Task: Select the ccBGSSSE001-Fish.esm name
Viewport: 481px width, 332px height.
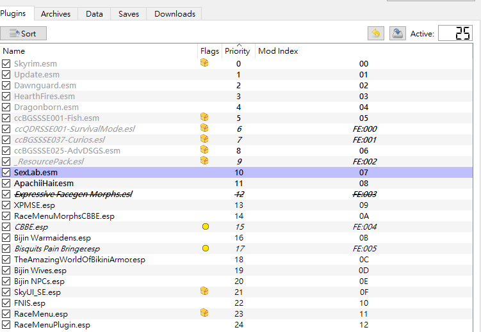Action: pyautogui.click(x=57, y=118)
